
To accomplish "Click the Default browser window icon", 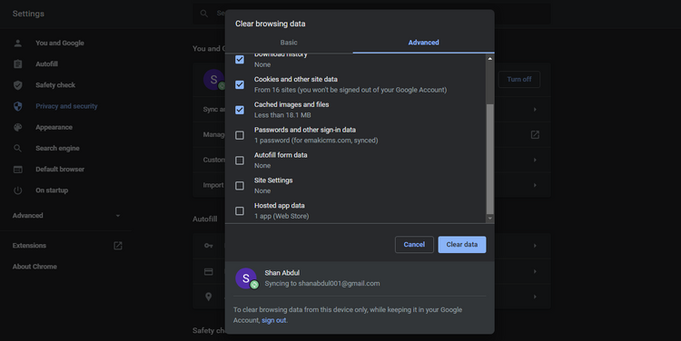I will [18, 170].
